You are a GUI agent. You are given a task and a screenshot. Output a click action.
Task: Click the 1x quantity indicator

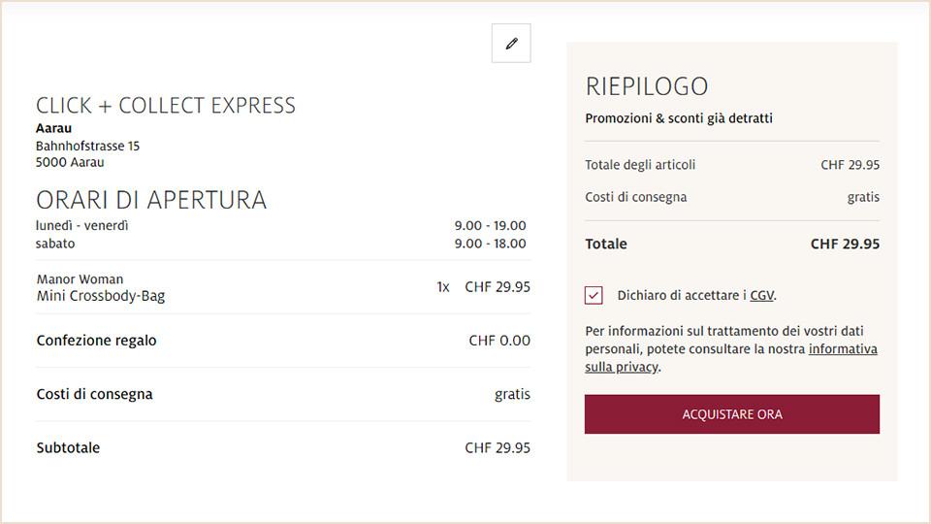point(443,287)
